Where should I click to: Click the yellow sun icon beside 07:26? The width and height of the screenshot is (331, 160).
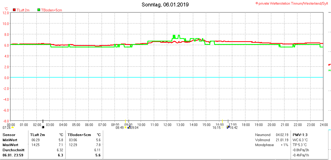(x=12, y=127)
